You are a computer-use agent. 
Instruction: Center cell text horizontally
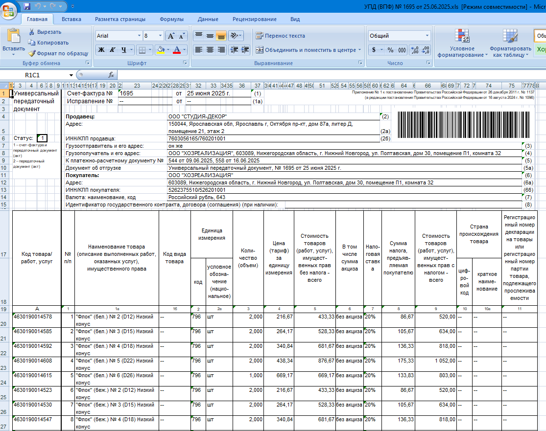(210, 50)
